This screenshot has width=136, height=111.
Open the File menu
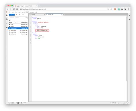[x=9, y=12]
